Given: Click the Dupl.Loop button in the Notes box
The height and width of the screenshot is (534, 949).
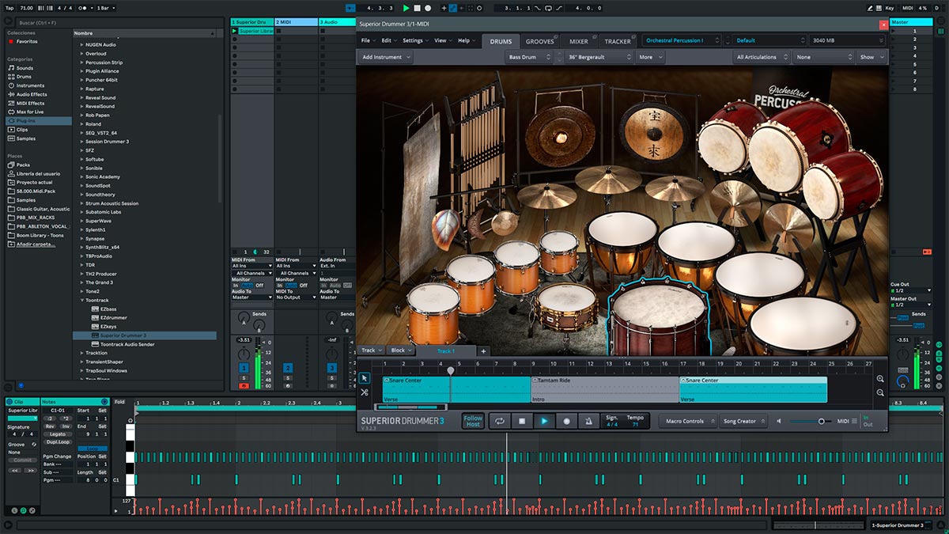Looking at the screenshot, I should pos(58,442).
